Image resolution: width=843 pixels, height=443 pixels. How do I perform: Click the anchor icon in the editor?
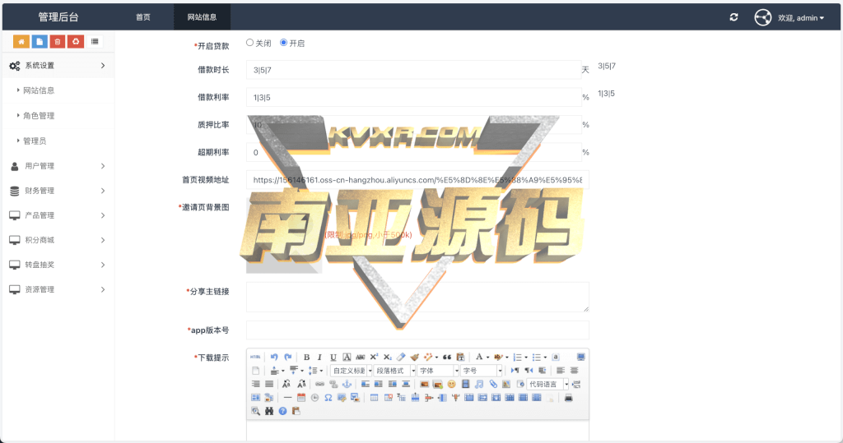coord(347,384)
